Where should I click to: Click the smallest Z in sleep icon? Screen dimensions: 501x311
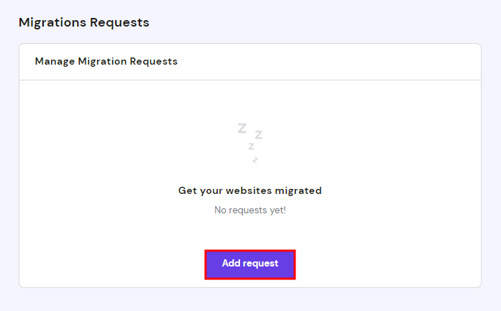coord(254,159)
